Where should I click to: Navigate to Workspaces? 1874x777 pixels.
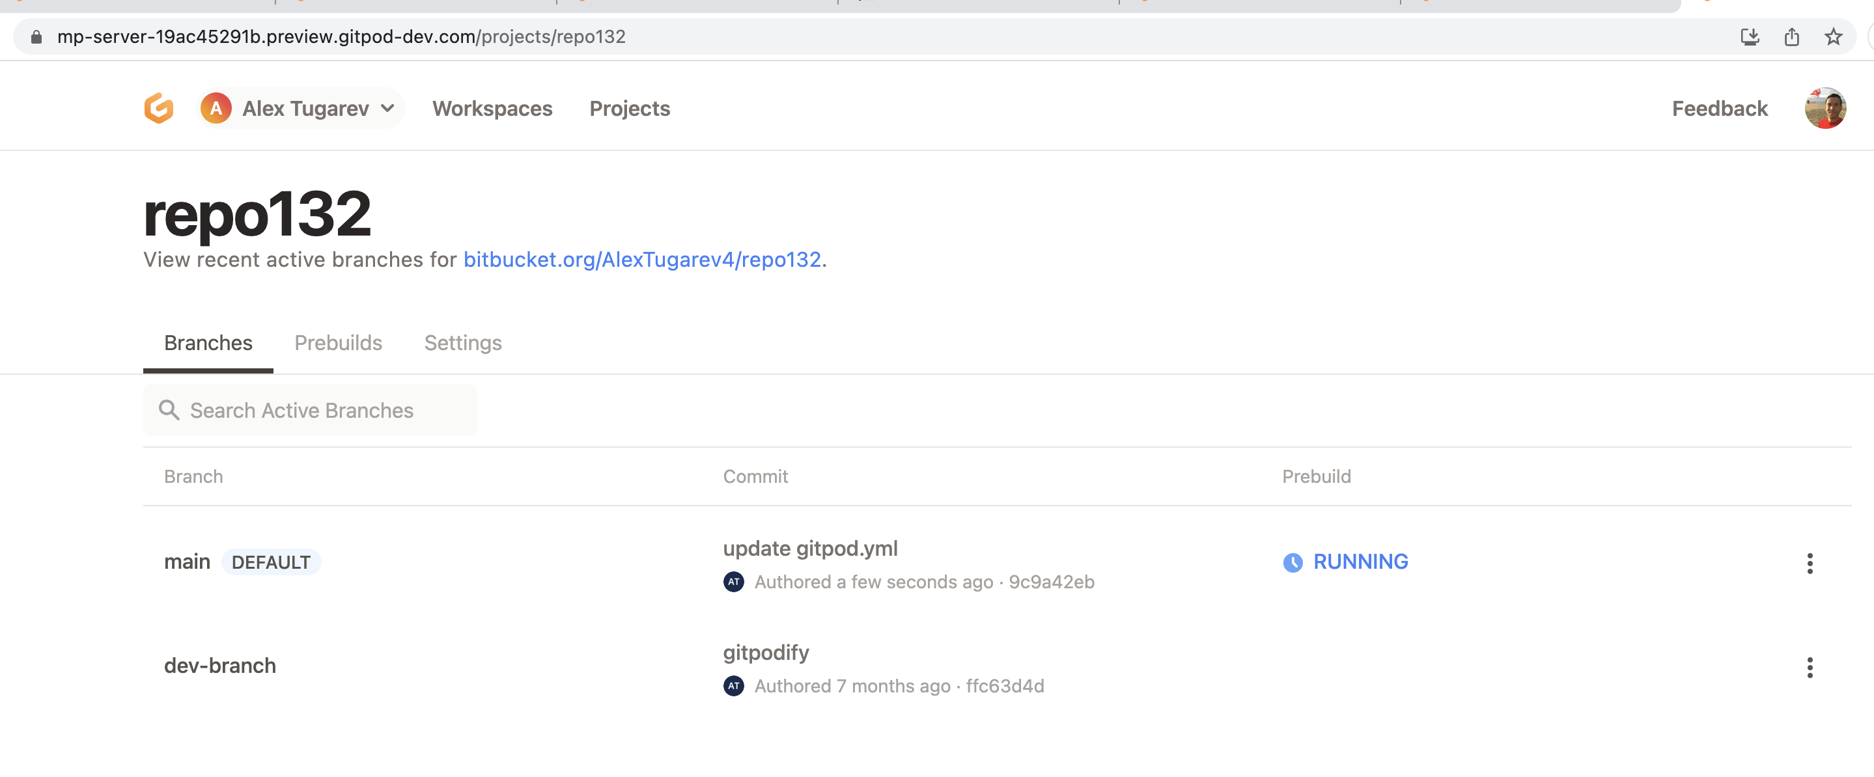click(492, 107)
